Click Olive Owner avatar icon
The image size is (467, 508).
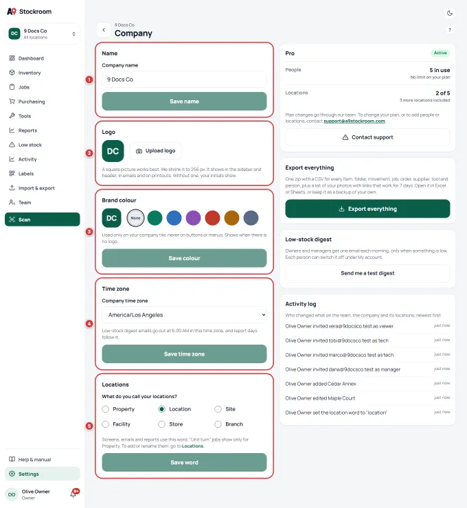click(12, 494)
